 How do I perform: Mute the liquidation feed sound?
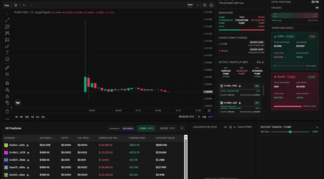pos(225,127)
